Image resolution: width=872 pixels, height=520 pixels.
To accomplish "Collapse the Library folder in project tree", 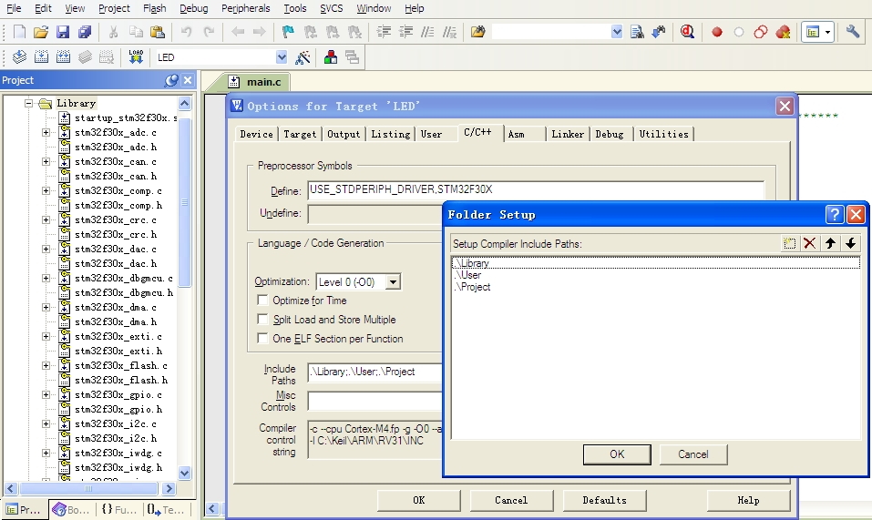I will (x=29, y=104).
